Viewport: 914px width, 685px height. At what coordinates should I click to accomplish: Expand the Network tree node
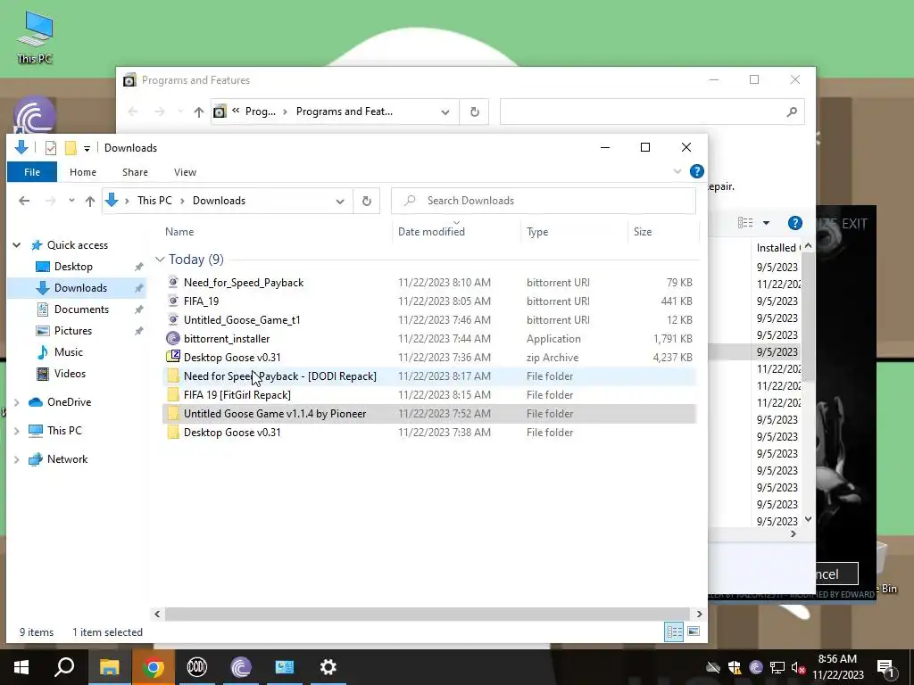(17, 459)
